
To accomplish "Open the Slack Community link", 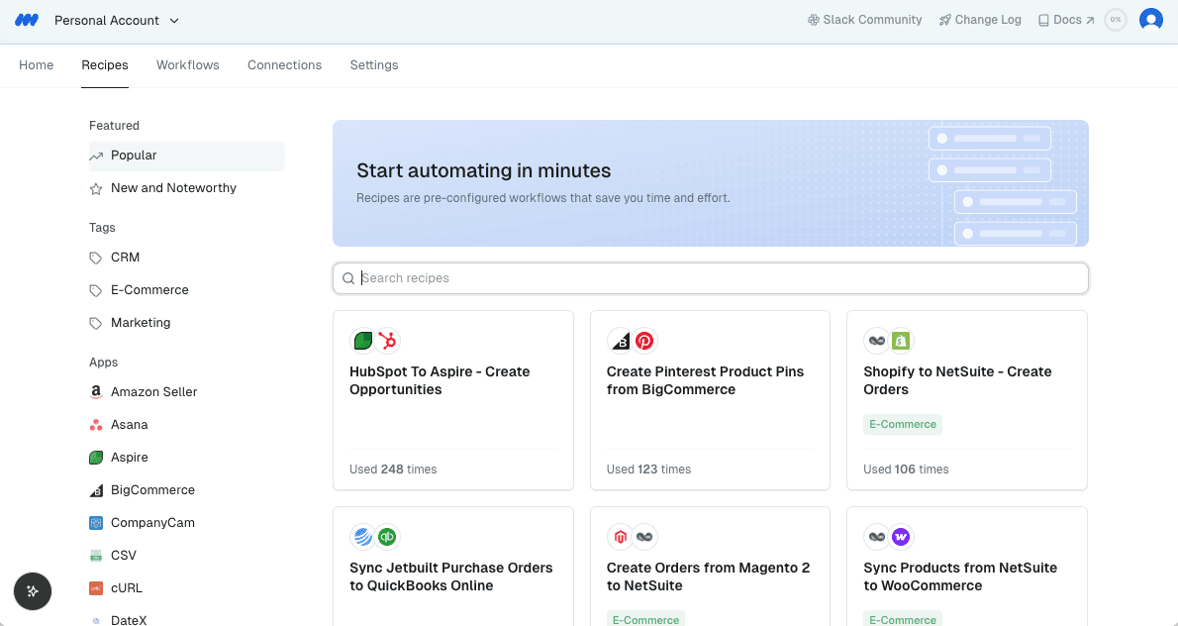I will pos(864,20).
